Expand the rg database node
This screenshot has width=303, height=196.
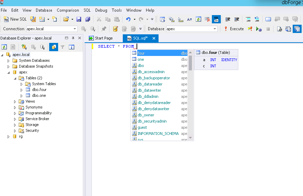(8, 137)
